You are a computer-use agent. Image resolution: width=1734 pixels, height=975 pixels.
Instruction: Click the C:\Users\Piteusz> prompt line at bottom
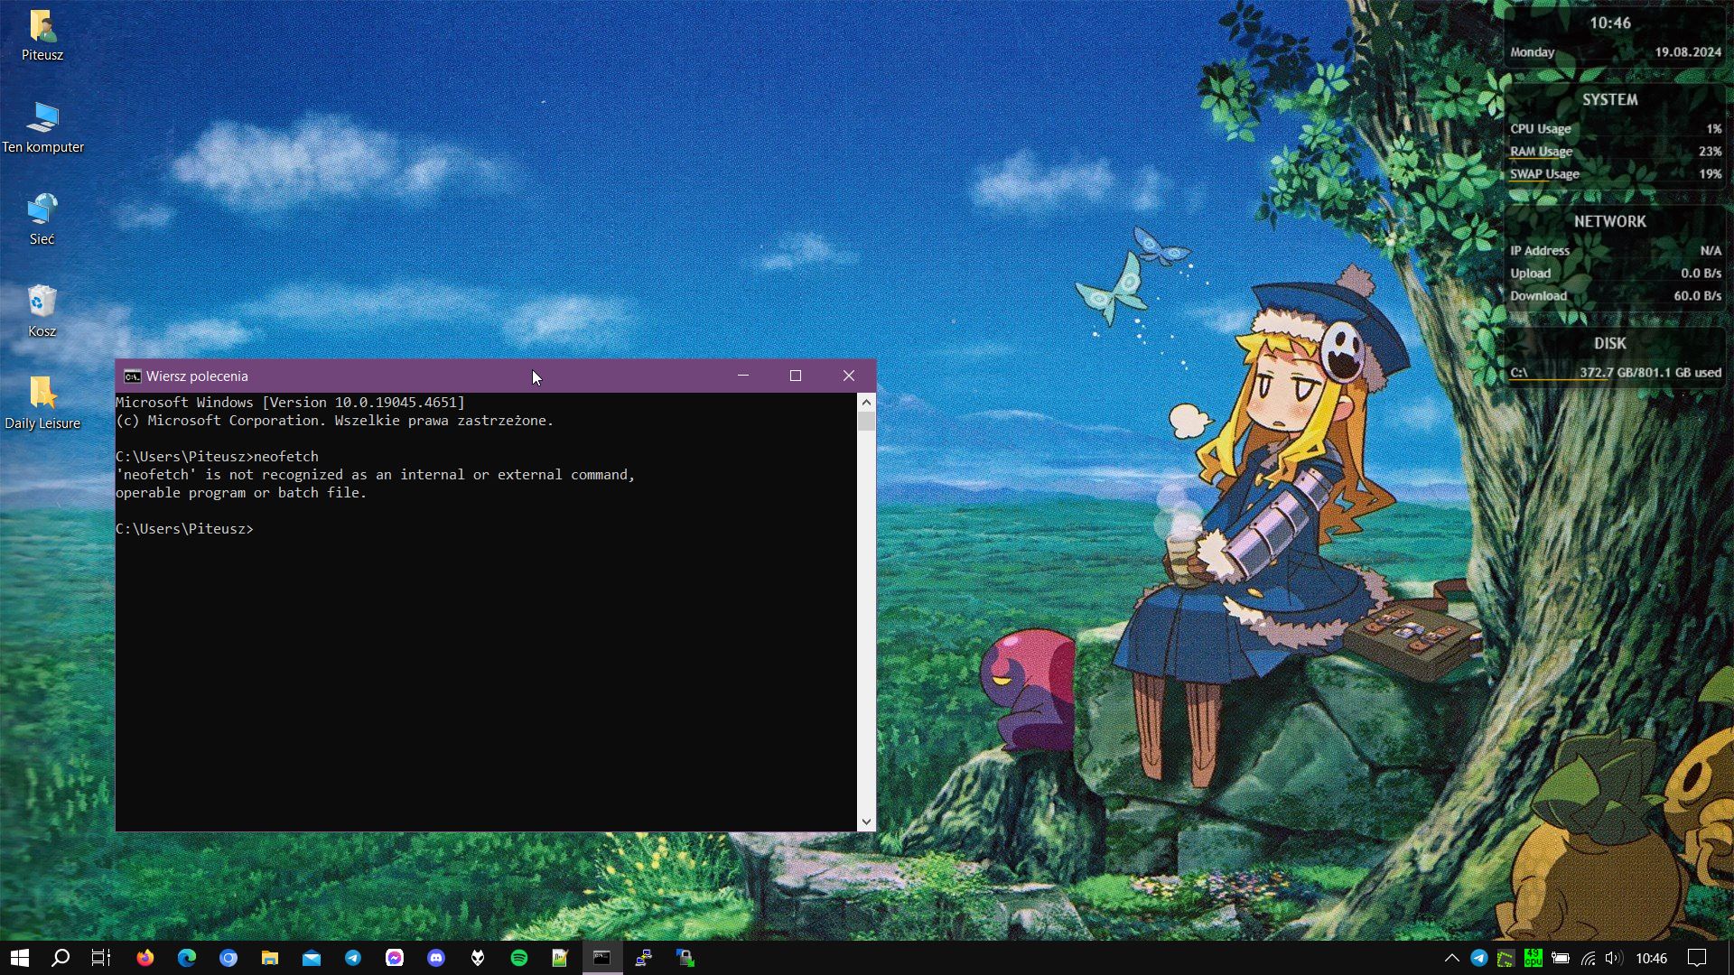[x=185, y=529]
